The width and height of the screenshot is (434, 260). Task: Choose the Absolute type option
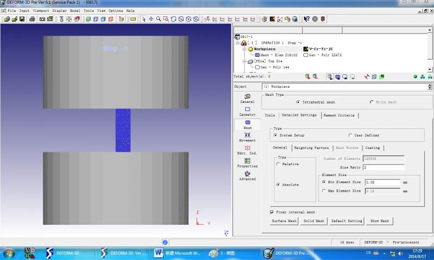pyautogui.click(x=278, y=185)
